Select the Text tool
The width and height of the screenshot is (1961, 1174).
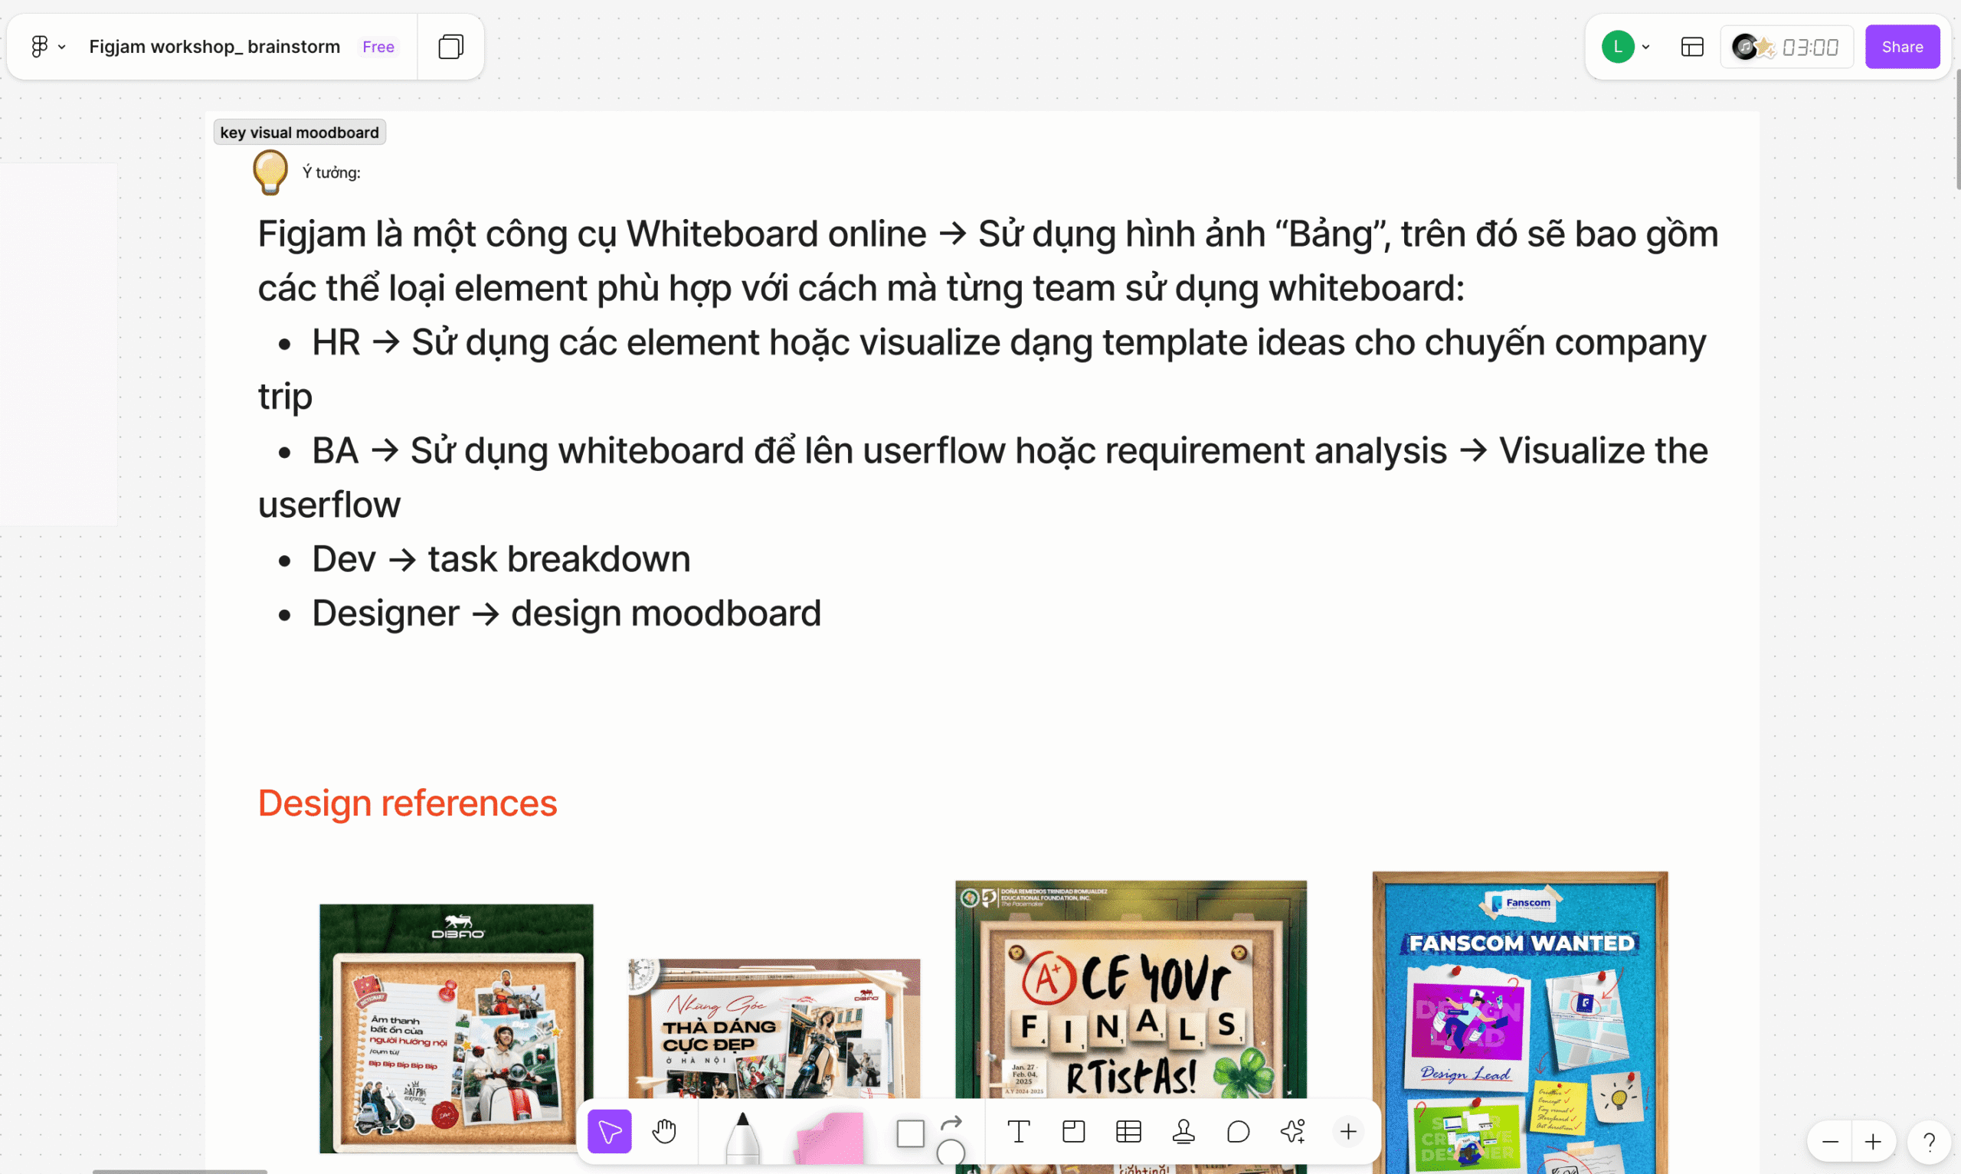click(1018, 1131)
